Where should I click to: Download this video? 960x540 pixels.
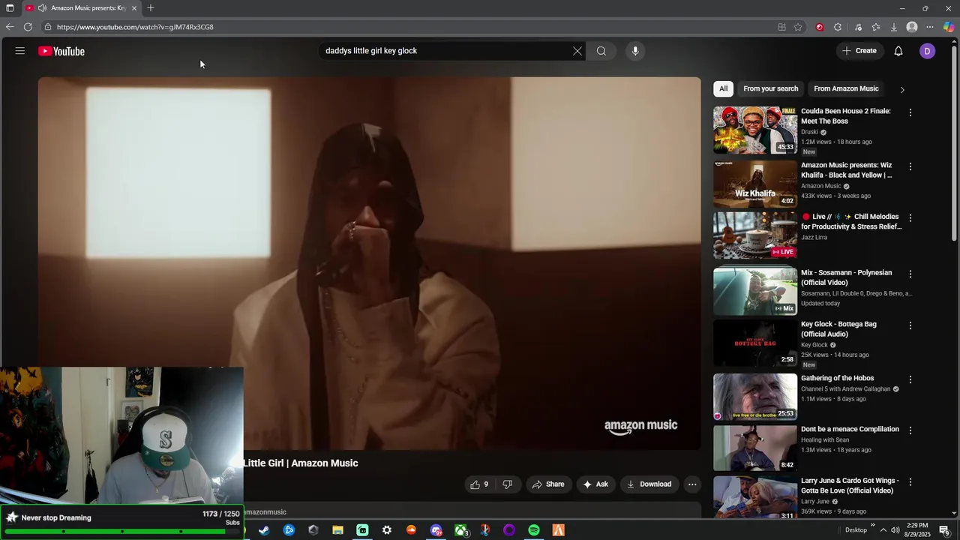click(649, 484)
